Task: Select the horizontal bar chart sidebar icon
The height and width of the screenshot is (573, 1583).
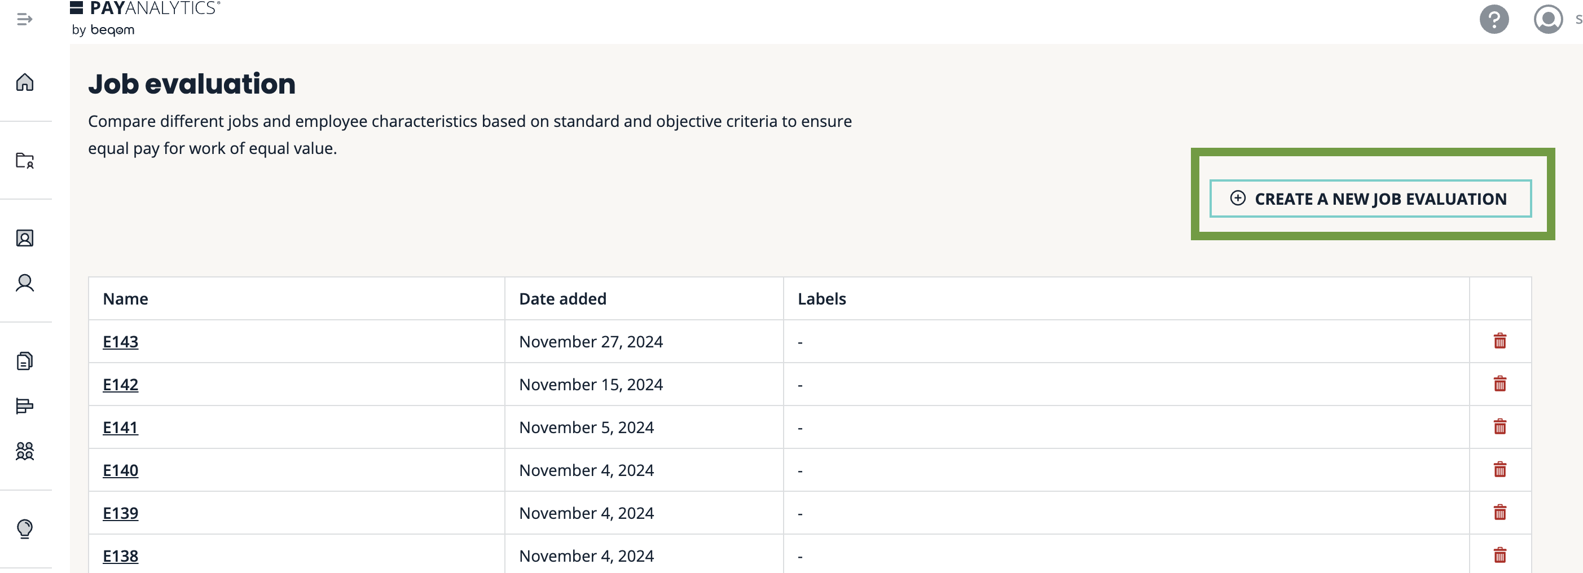Action: 25,406
